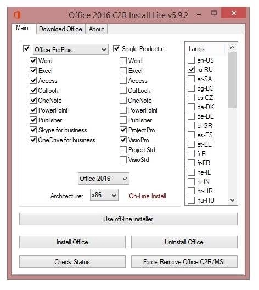Check the fi-FI language
Screen dimensions: 259x290
pyautogui.click(x=191, y=153)
